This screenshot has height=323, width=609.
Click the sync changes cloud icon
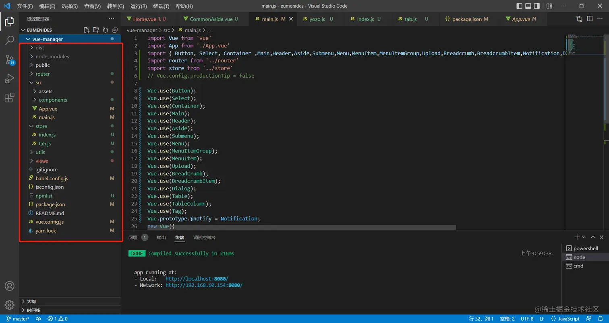point(39,319)
